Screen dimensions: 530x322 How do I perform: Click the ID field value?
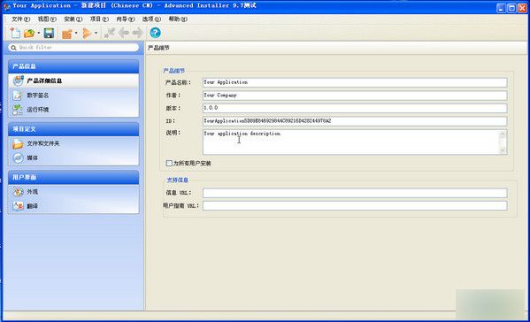tap(355, 121)
